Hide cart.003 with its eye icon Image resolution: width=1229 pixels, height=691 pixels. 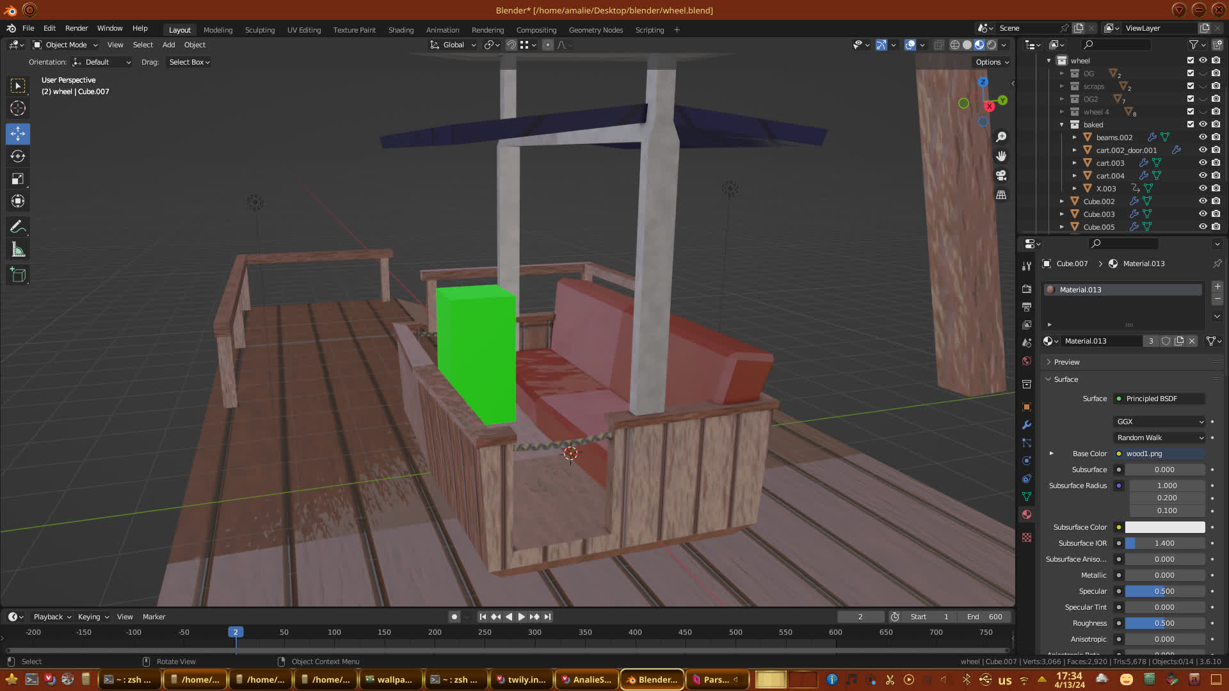pos(1203,163)
